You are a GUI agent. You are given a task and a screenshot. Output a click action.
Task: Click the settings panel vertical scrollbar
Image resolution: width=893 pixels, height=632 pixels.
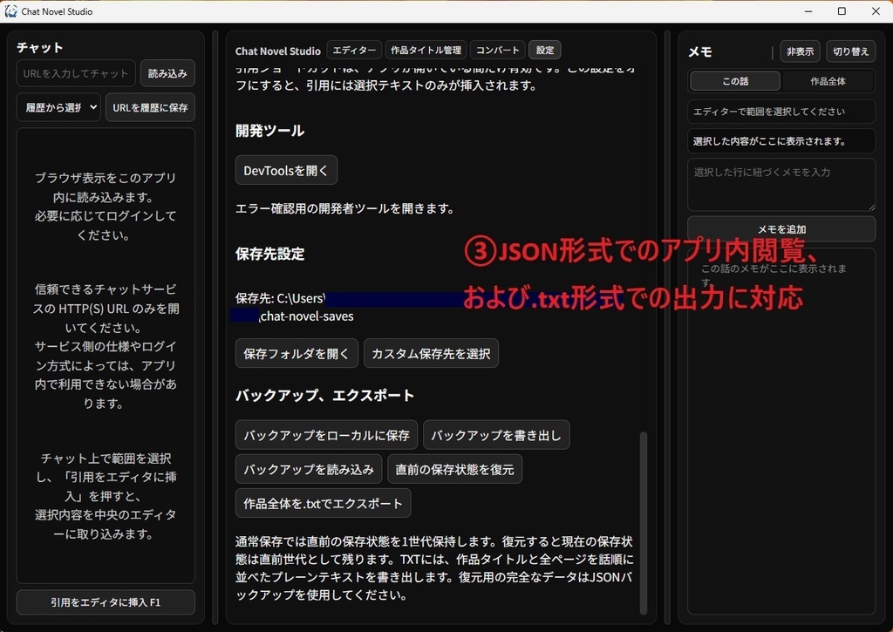644,523
